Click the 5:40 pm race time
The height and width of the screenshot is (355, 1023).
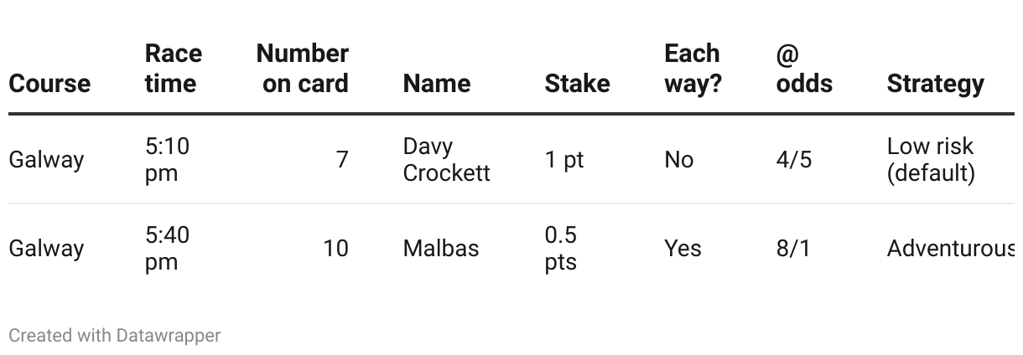pos(167,249)
